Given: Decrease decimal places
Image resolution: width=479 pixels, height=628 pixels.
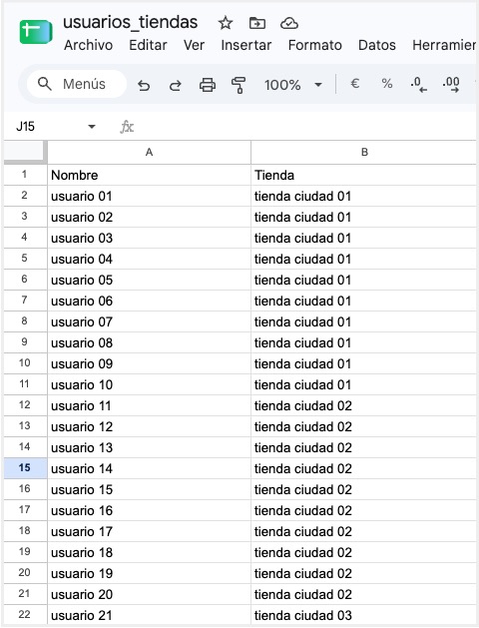Looking at the screenshot, I should [418, 85].
